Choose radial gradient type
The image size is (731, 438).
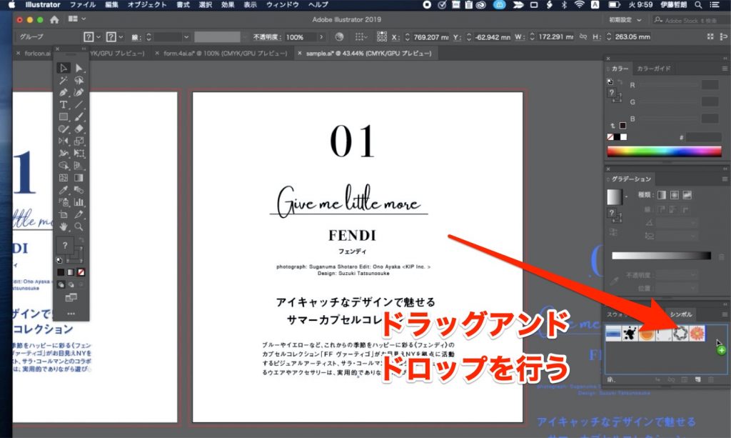[674, 195]
